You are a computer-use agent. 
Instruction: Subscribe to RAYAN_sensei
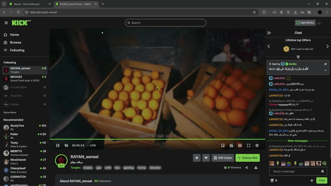point(247,158)
